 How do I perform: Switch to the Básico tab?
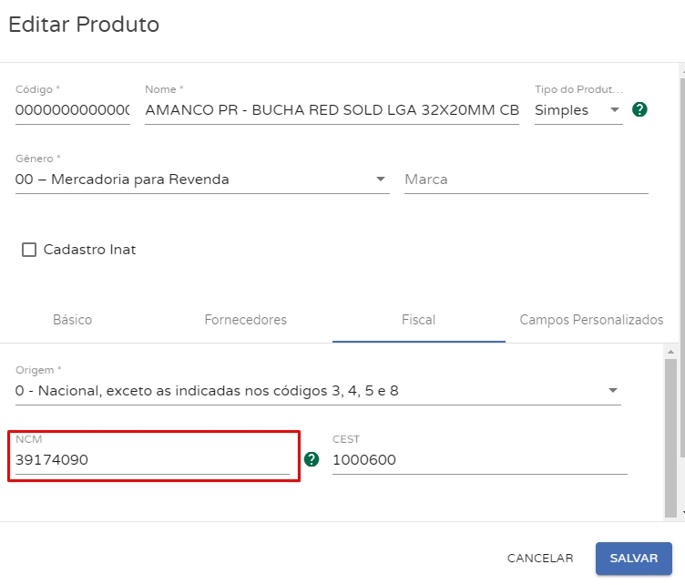click(72, 320)
